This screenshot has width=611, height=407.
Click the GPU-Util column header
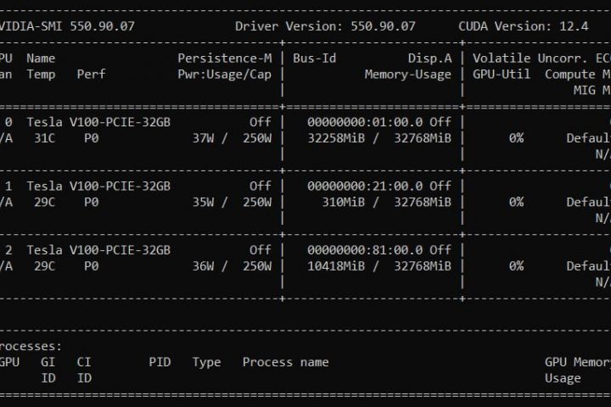pos(502,74)
